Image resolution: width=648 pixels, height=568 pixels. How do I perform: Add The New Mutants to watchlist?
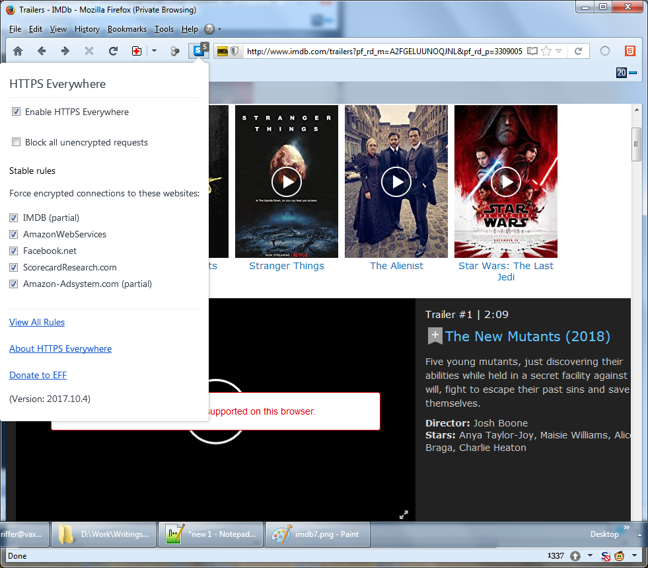pyautogui.click(x=435, y=336)
